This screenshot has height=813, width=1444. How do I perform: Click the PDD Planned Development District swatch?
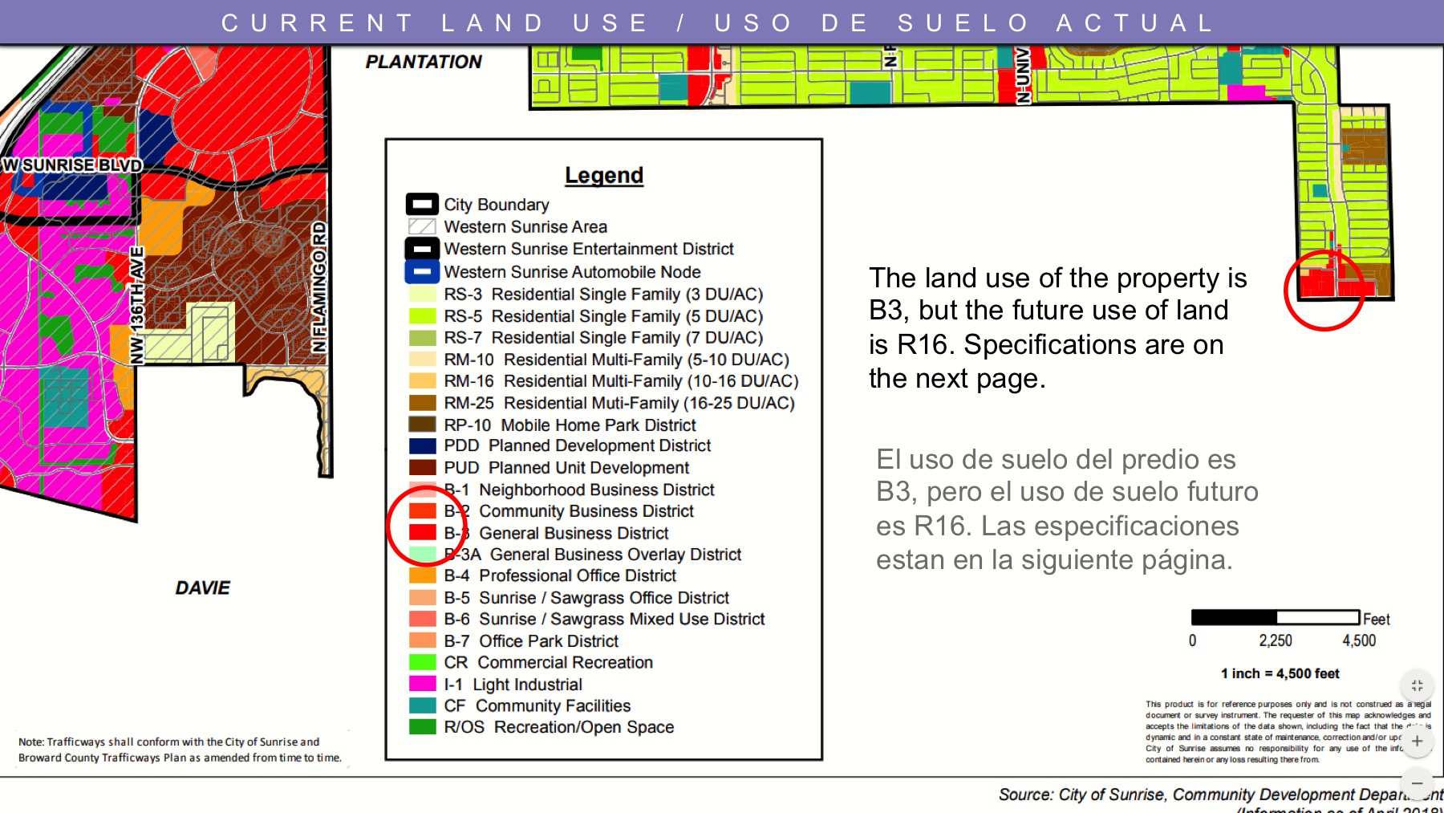coord(422,445)
